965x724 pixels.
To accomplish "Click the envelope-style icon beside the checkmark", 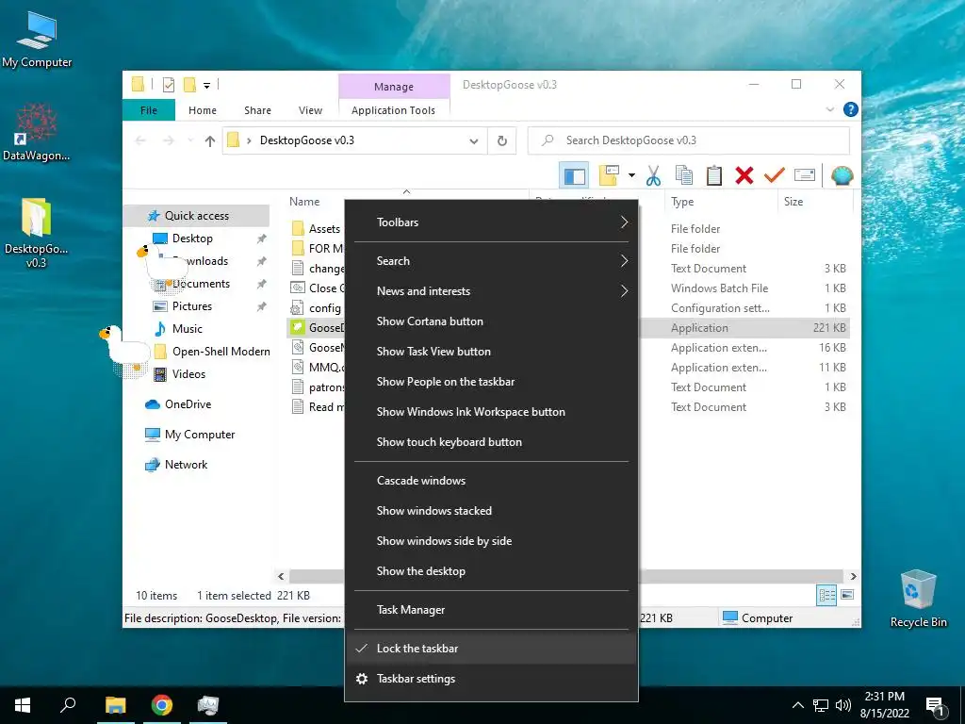I will (x=805, y=176).
